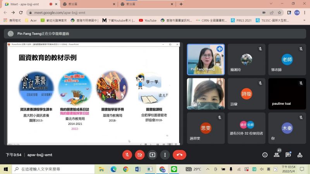Open the tile showing 32 other users
The image size is (310, 174).
(246, 128)
